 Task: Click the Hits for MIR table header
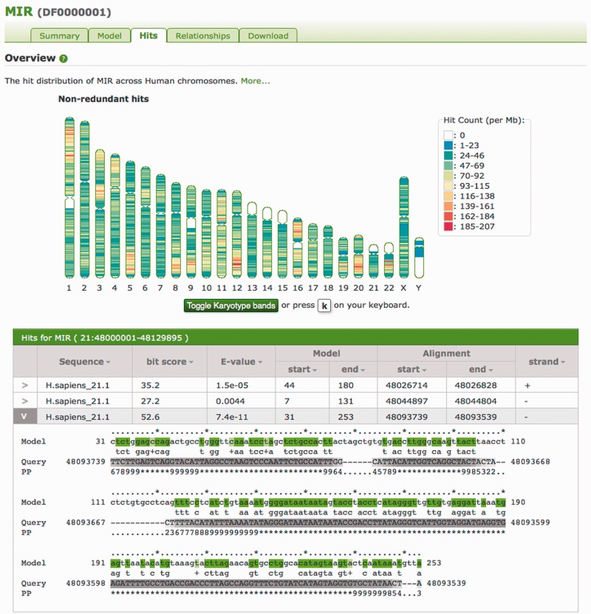[295, 337]
